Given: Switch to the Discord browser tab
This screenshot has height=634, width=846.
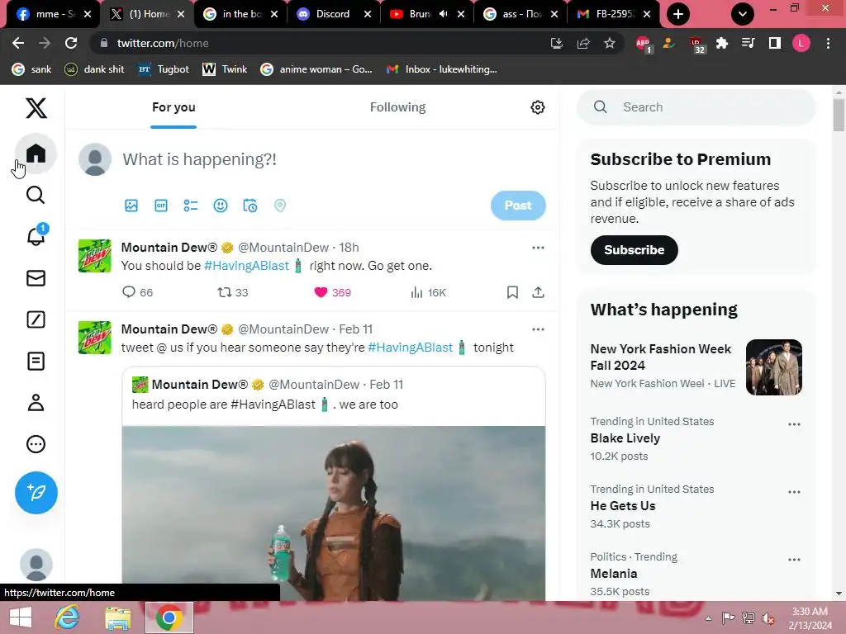Looking at the screenshot, I should click(x=332, y=14).
